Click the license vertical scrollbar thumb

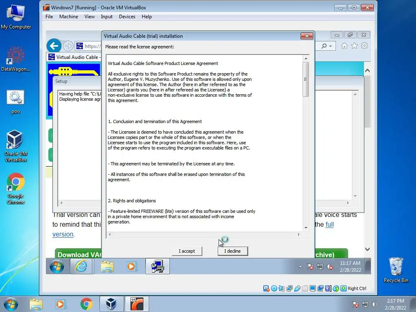click(x=306, y=79)
